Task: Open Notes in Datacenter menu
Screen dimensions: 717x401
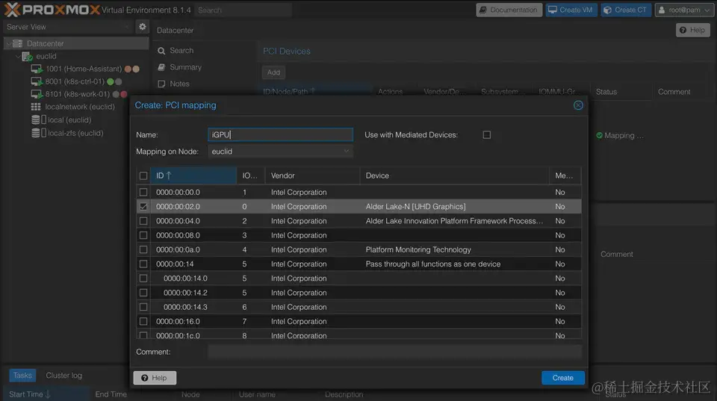Action: pos(180,84)
